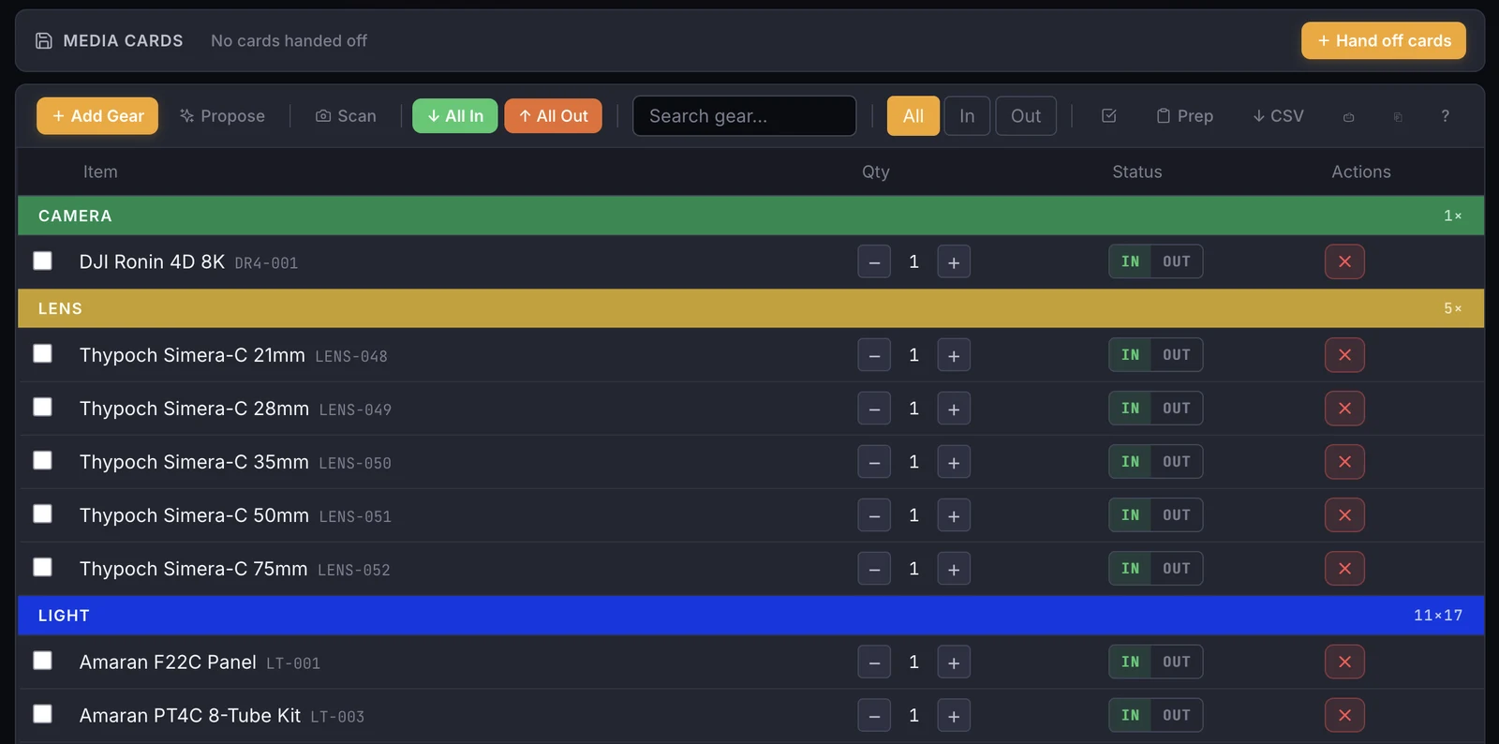This screenshot has height=744, width=1499.
Task: Remove the Simera-C 75mm lens row
Action: (x=1344, y=569)
